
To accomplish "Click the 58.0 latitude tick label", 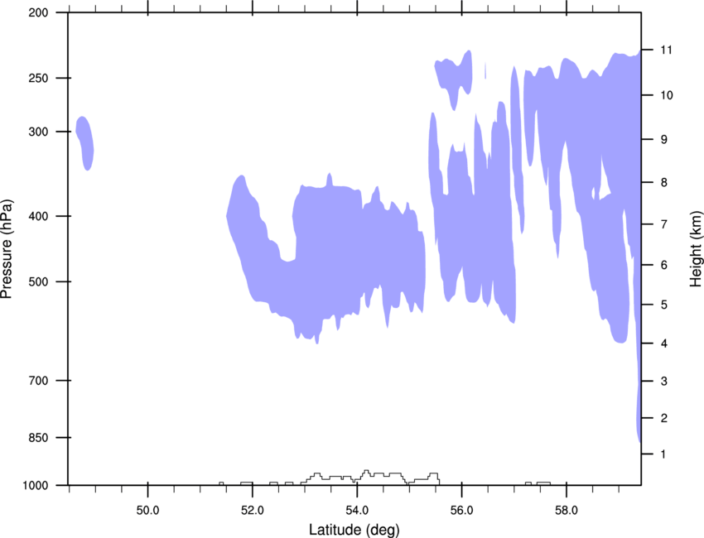I will 567,511.
